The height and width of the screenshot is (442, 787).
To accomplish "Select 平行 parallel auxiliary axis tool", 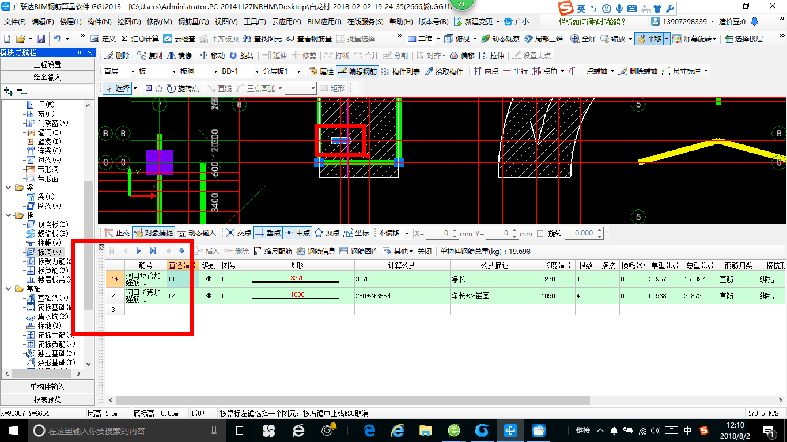I will pyautogui.click(x=515, y=71).
